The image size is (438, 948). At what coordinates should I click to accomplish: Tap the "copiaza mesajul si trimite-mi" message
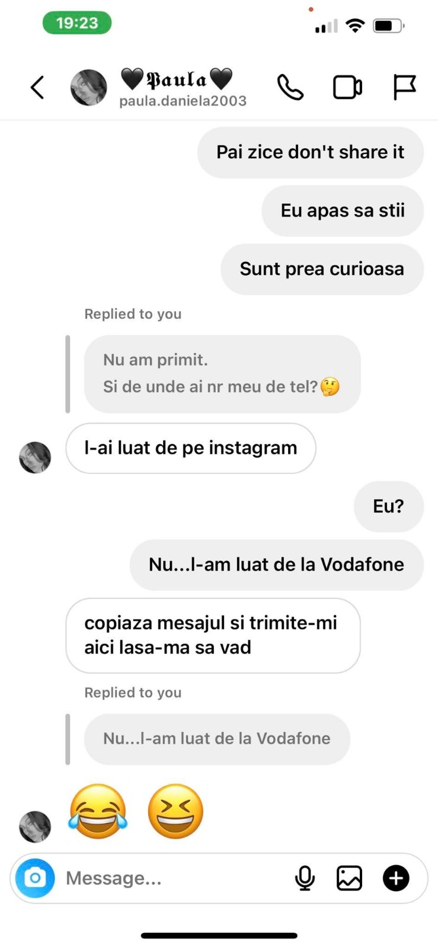pos(213,635)
